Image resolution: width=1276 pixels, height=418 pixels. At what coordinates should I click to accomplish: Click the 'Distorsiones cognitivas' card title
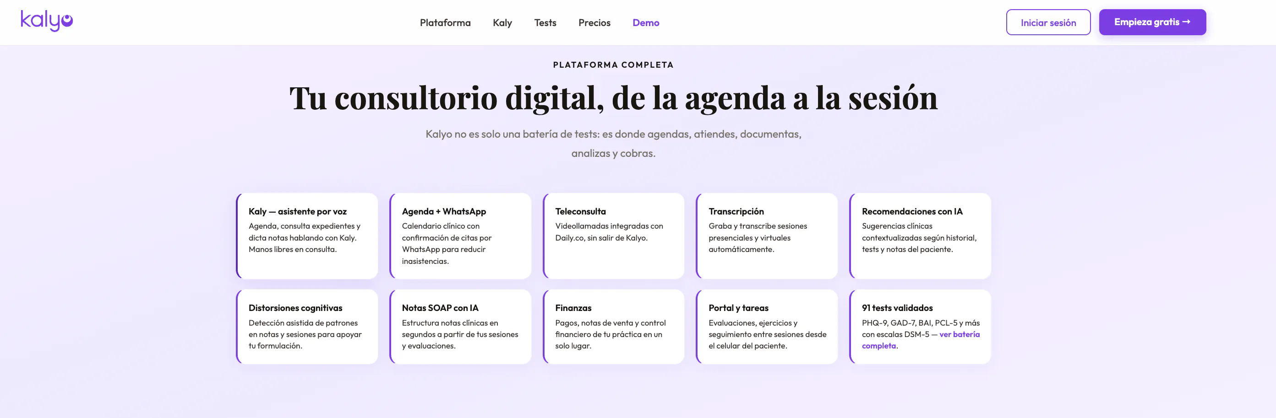295,308
